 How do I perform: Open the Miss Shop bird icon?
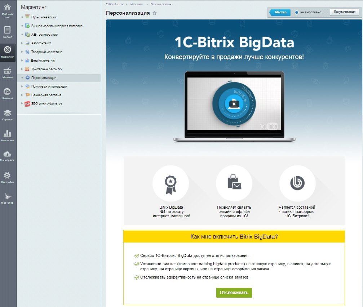8,196
